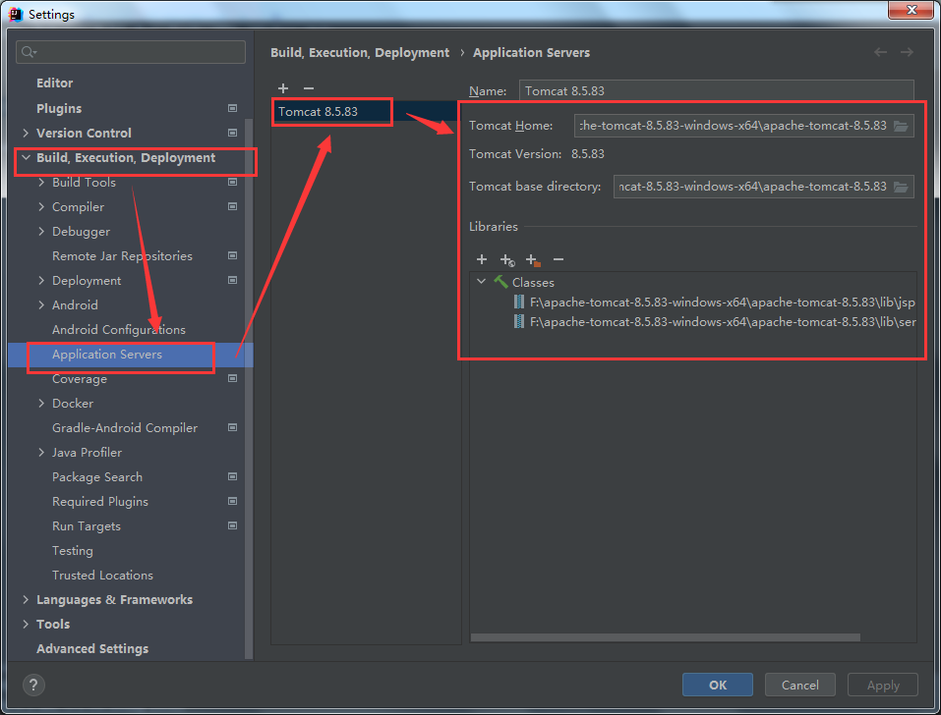This screenshot has height=715, width=941.
Task: Click the settings tree vertical scrollbar
Action: point(249,390)
